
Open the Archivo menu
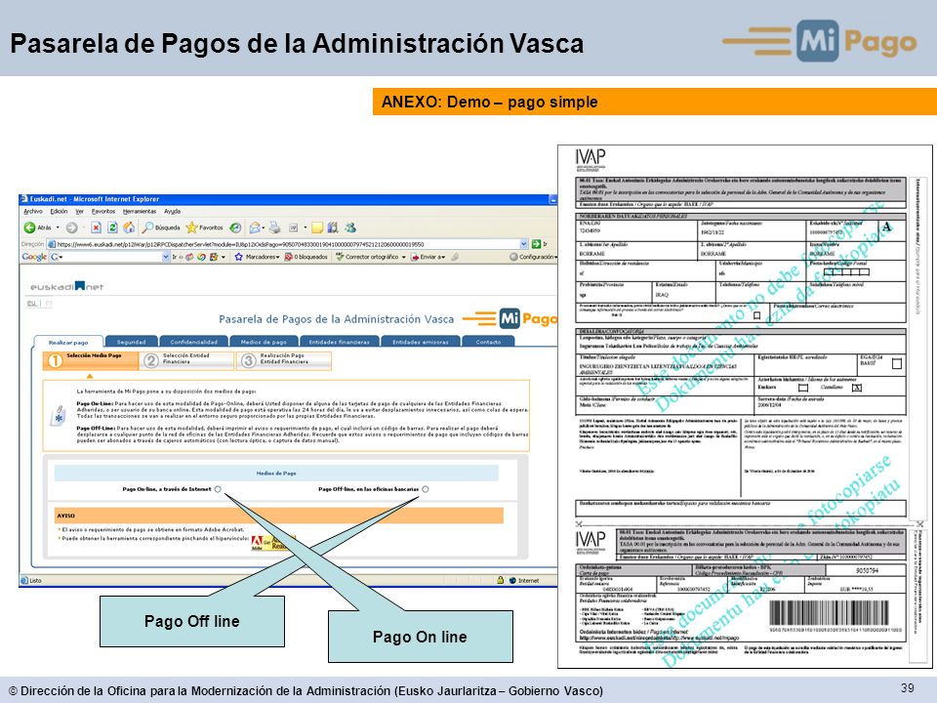click(33, 211)
